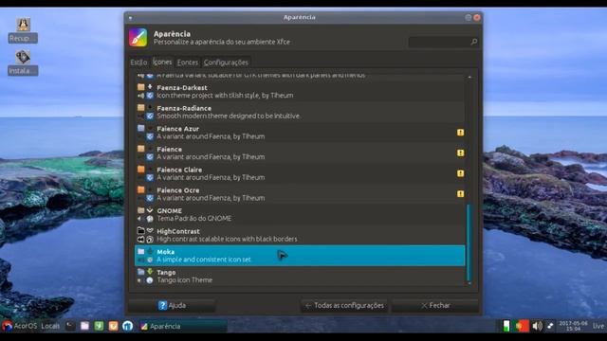
Task: Select the GNOME icon theme
Action: [x=300, y=215]
